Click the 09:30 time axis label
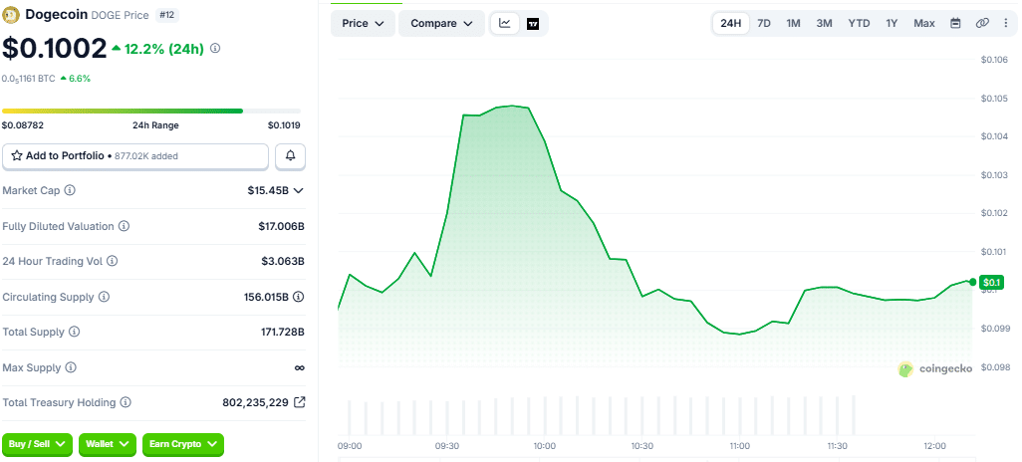 tap(448, 446)
